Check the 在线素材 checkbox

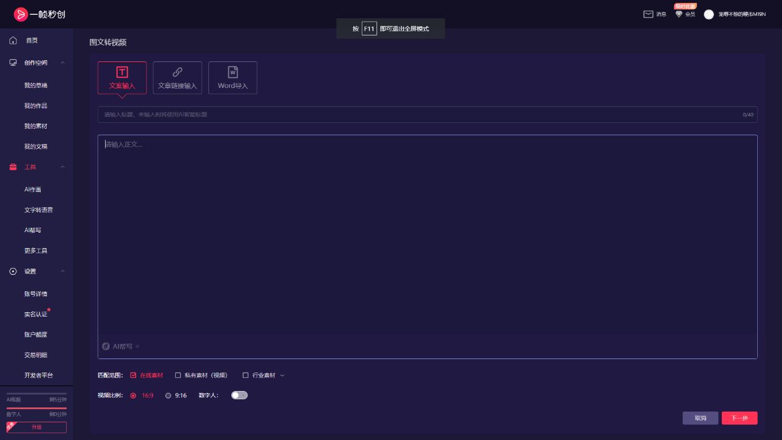[x=133, y=375]
